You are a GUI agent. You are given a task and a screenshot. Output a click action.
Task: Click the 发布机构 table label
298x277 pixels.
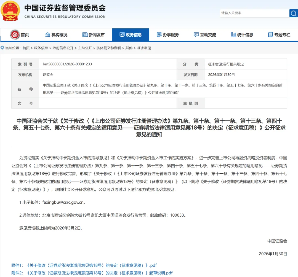click(25, 75)
